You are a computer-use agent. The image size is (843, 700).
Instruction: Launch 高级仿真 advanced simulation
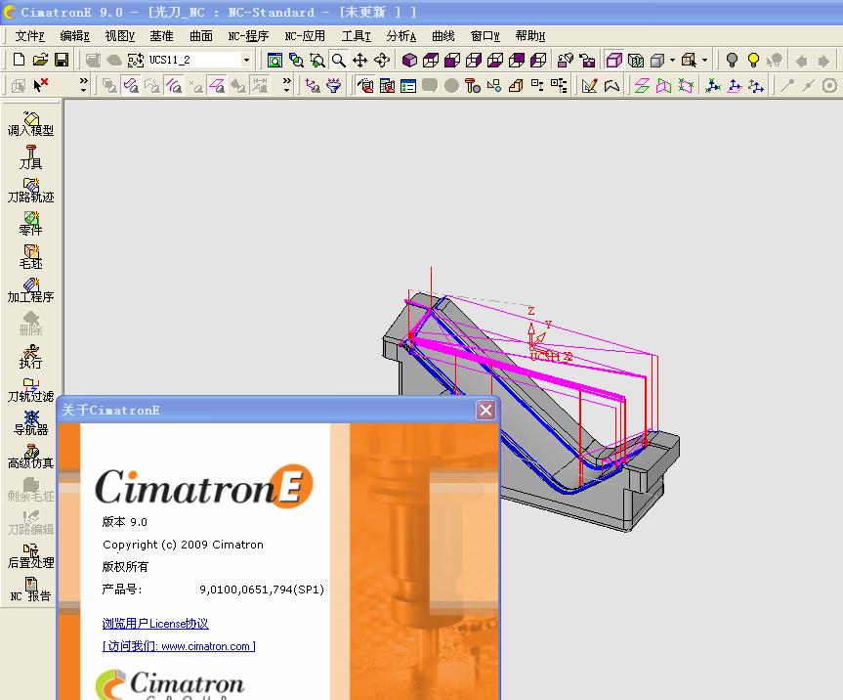pos(30,457)
